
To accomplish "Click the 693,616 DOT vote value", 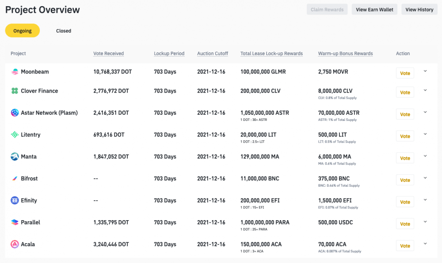I will [x=109, y=135].
